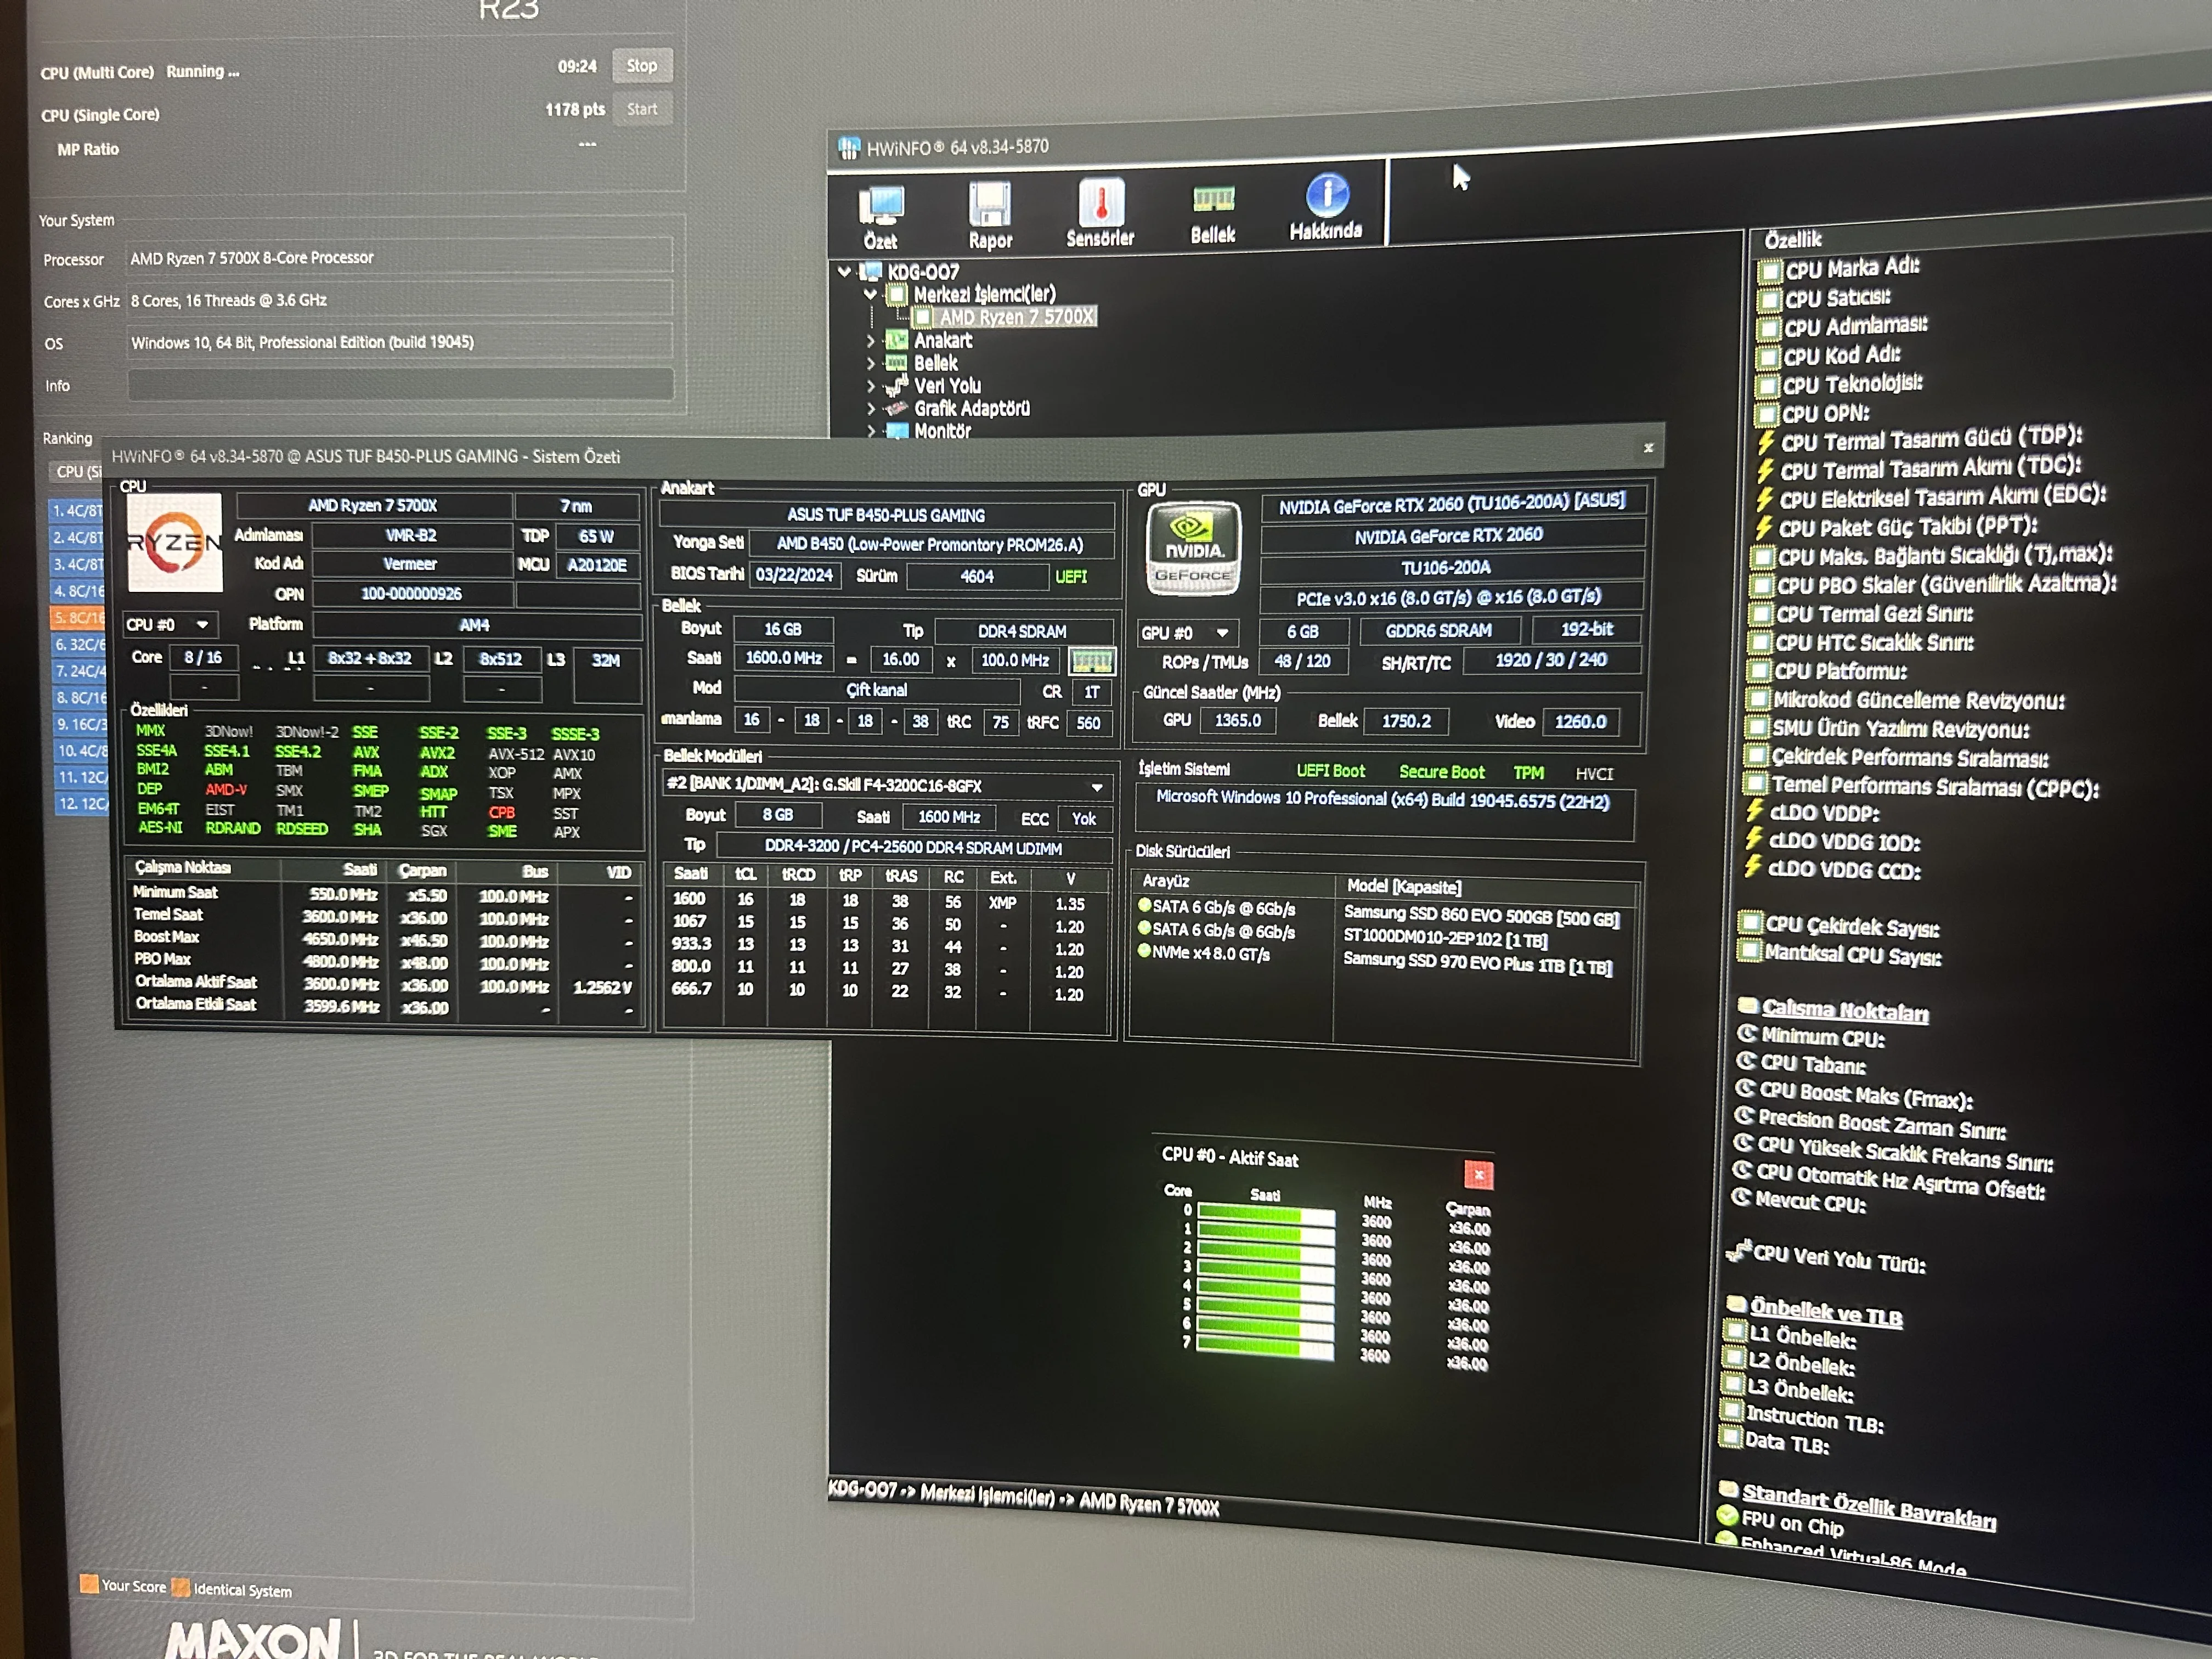This screenshot has width=2212, height=1659.
Task: Click the Info text field in Cinebench
Action: click(x=400, y=385)
